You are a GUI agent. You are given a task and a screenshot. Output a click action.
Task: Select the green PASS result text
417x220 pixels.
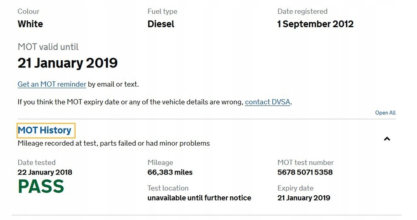(41, 186)
